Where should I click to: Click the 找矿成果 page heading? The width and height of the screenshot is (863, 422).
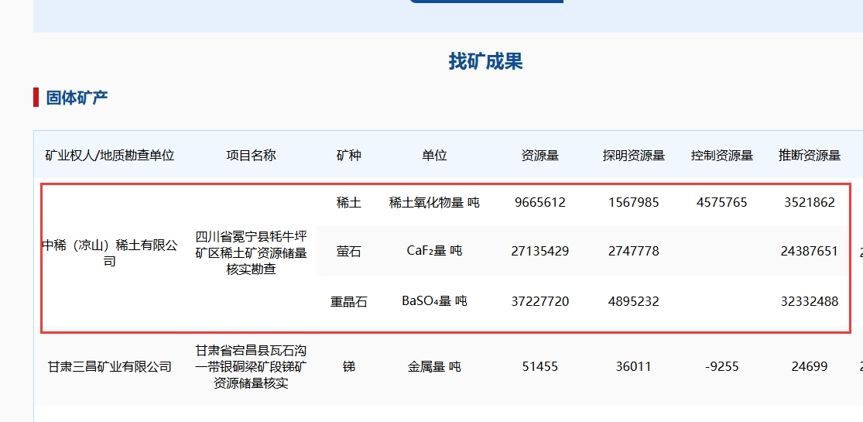[x=485, y=62]
